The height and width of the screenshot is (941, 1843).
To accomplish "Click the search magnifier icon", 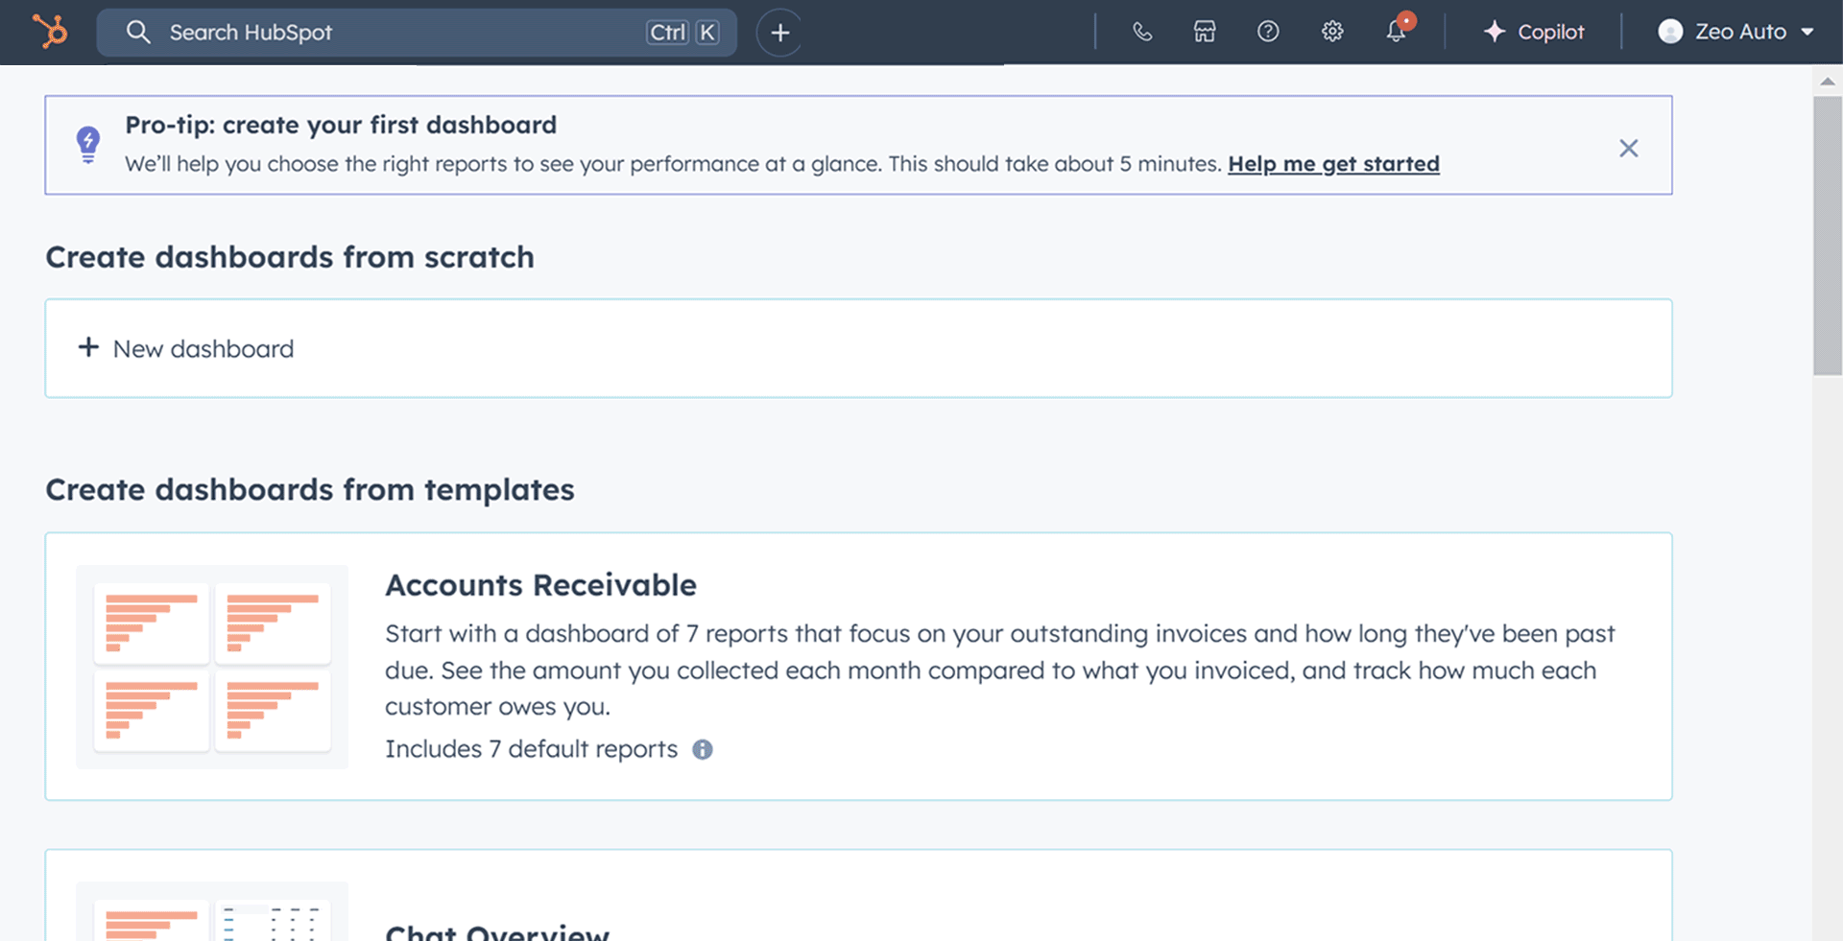I will point(138,32).
